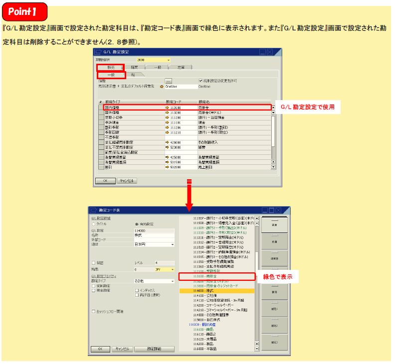Click the orange link arrow beside code 113100
Viewport: 395px width, 364px height.
[167, 107]
